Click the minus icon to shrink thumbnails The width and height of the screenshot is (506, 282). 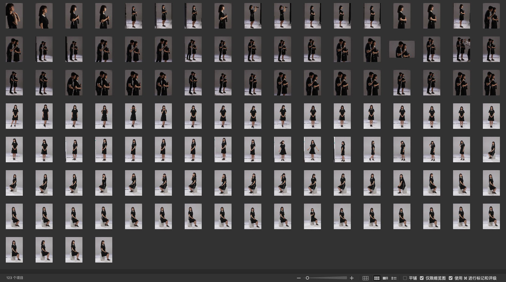(298, 278)
